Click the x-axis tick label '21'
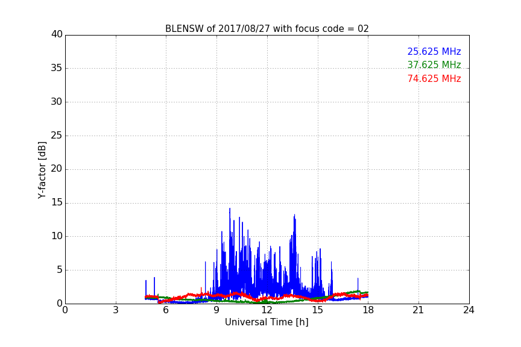The height and width of the screenshot is (347, 521). [x=418, y=310]
